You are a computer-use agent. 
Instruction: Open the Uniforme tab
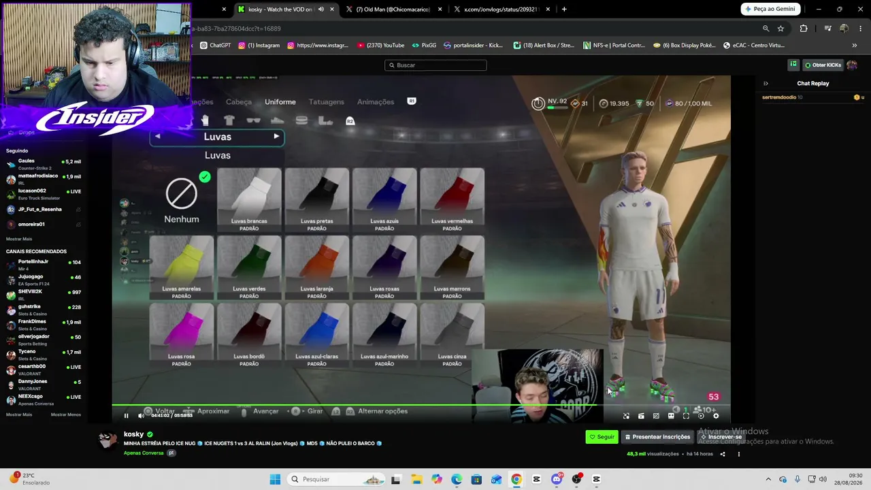pyautogui.click(x=280, y=102)
